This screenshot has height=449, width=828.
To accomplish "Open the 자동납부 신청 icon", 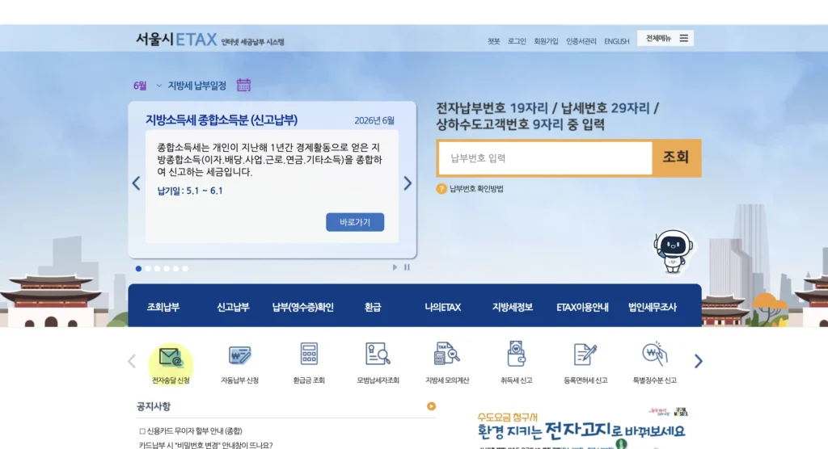I will click(x=239, y=355).
